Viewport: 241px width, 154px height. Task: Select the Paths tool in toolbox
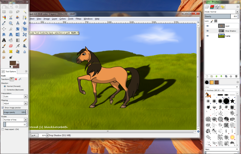(25, 17)
